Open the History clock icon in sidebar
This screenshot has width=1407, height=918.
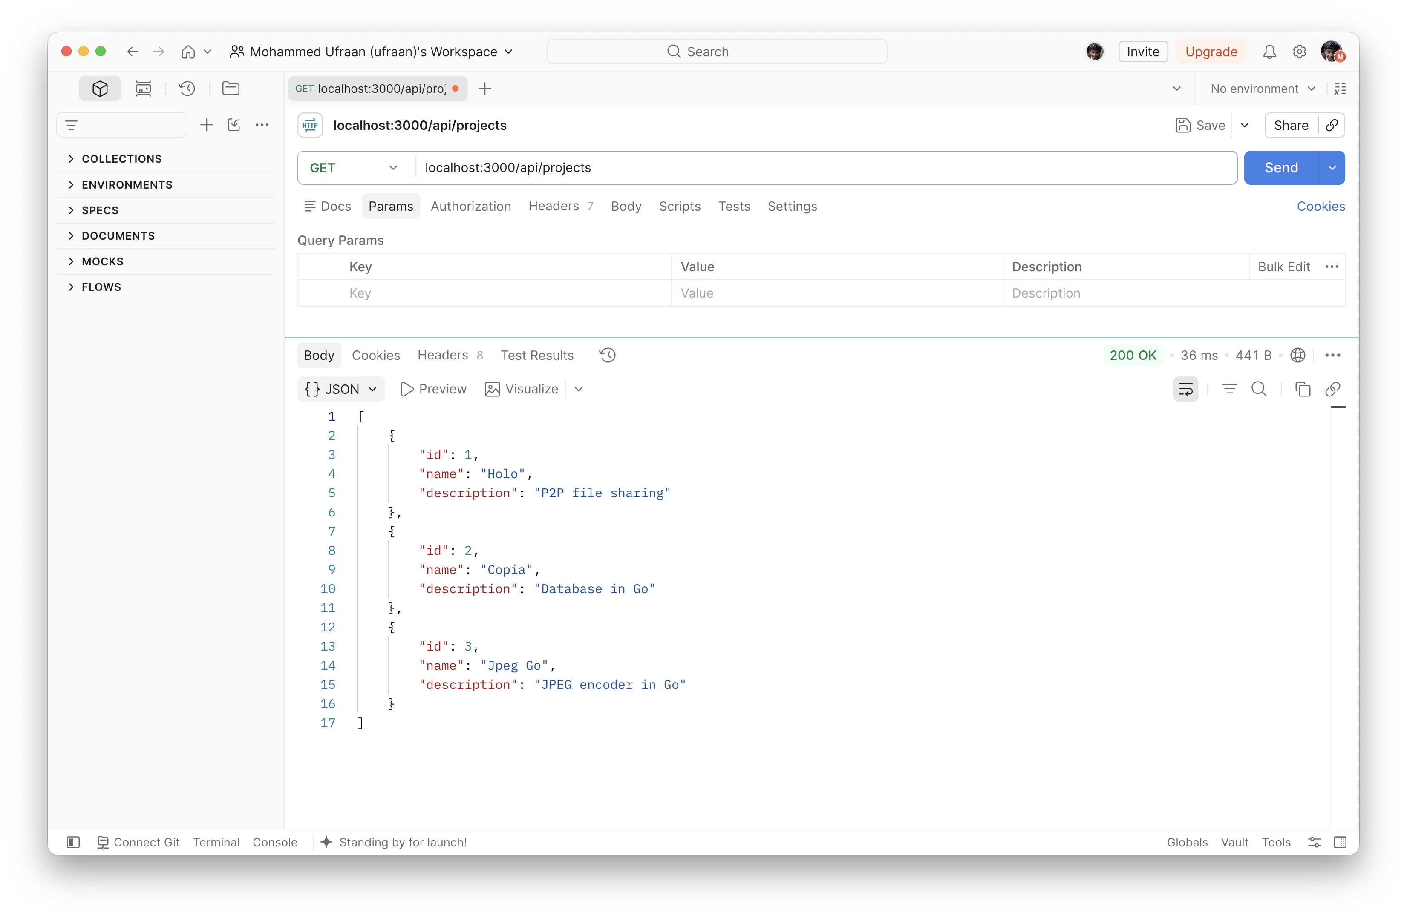pyautogui.click(x=187, y=89)
